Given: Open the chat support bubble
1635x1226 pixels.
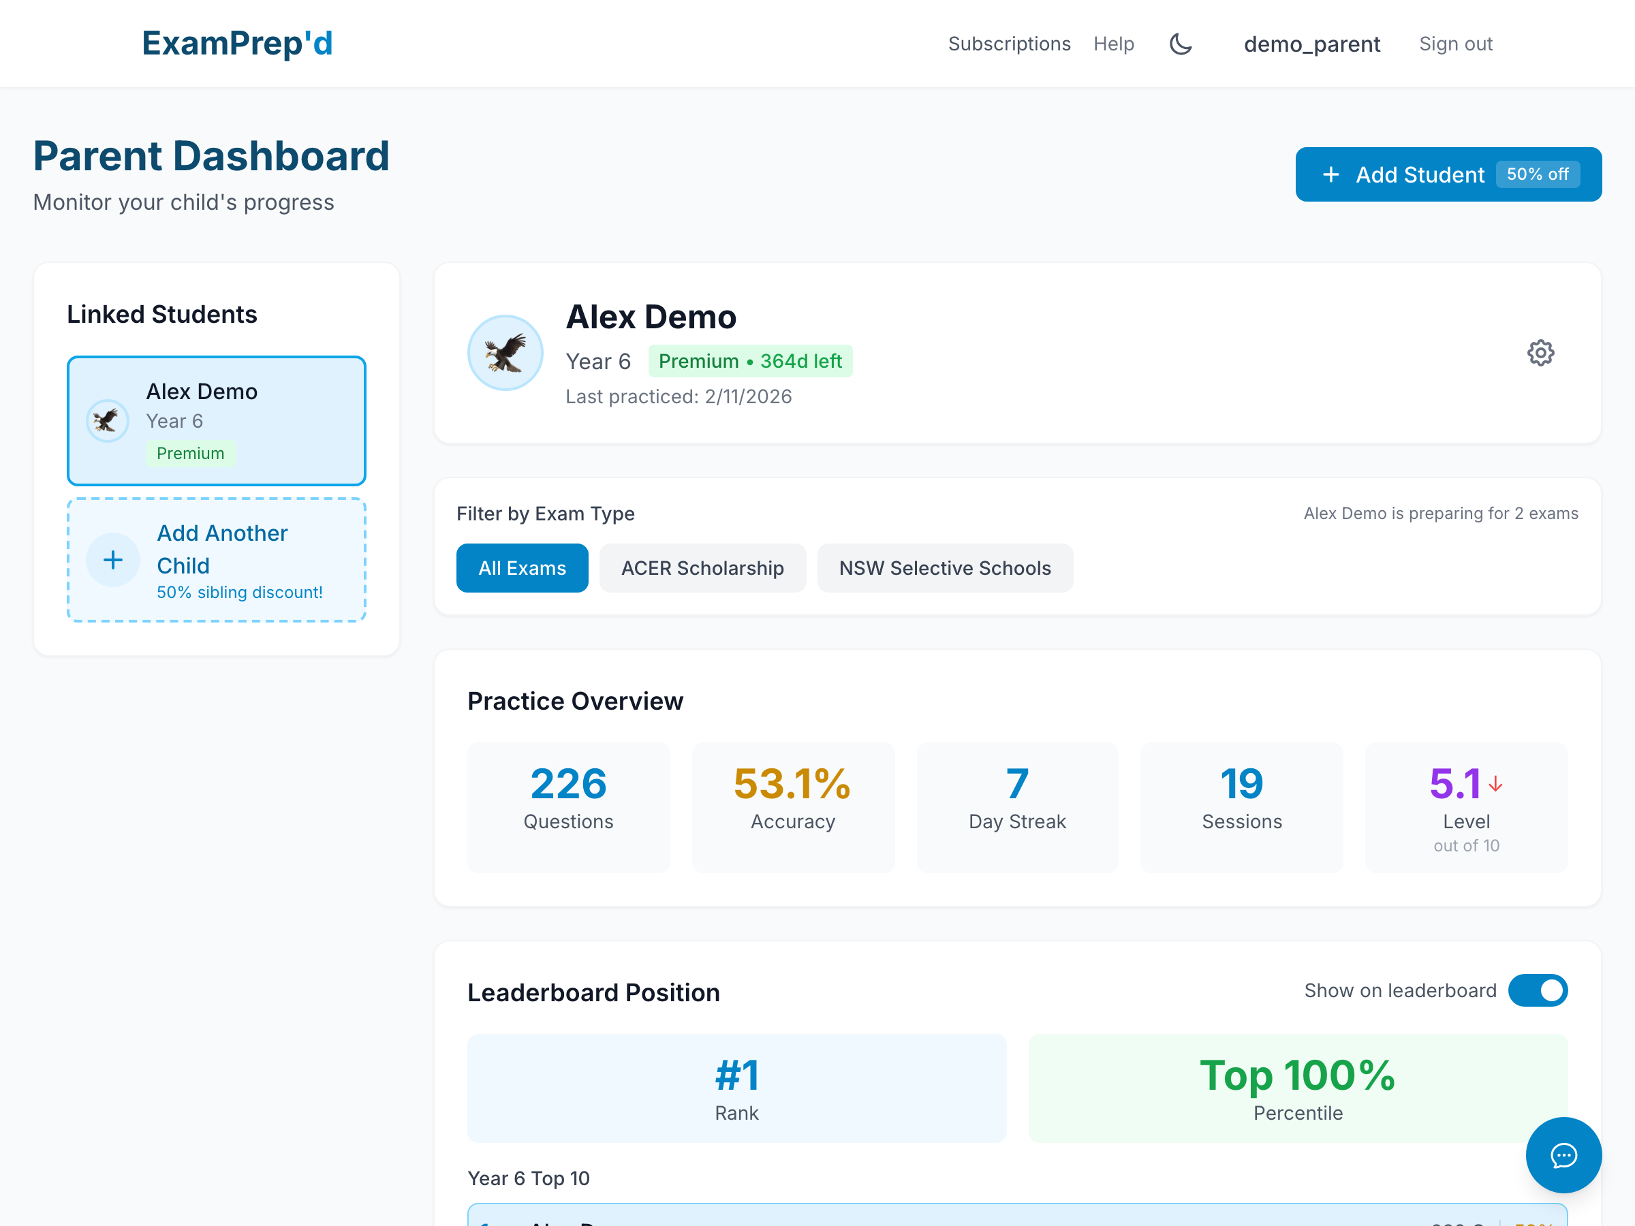Looking at the screenshot, I should [1563, 1154].
